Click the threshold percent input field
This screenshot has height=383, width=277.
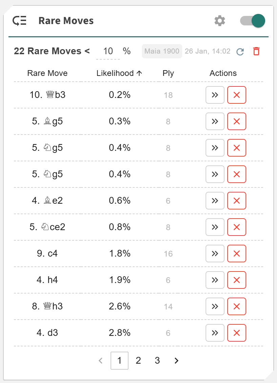coord(108,52)
